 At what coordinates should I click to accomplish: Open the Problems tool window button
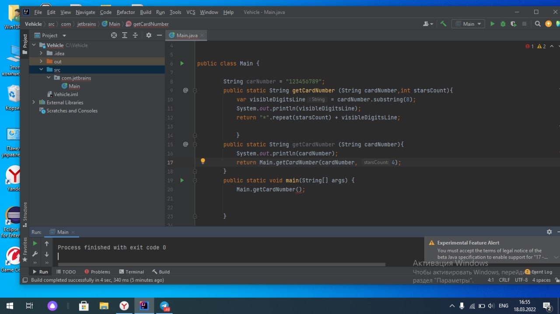click(x=97, y=272)
